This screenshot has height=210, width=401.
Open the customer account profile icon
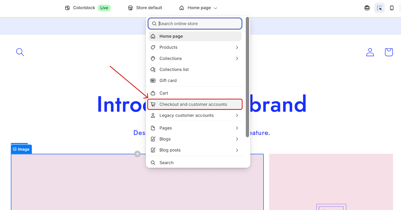click(370, 52)
